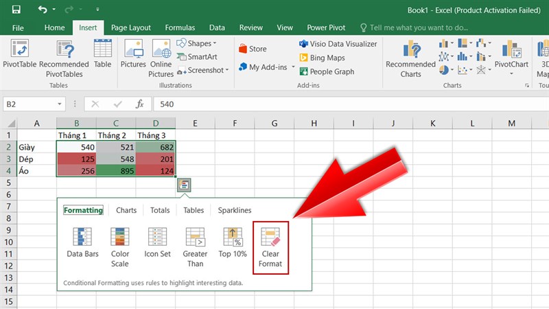Switch to Sparklines tab in Quick Analysis

(235, 210)
